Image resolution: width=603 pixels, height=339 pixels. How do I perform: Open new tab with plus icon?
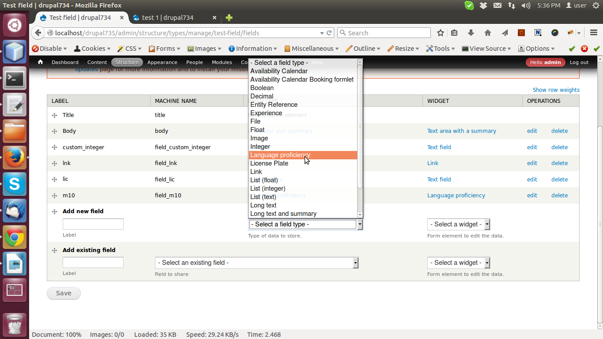click(x=229, y=18)
